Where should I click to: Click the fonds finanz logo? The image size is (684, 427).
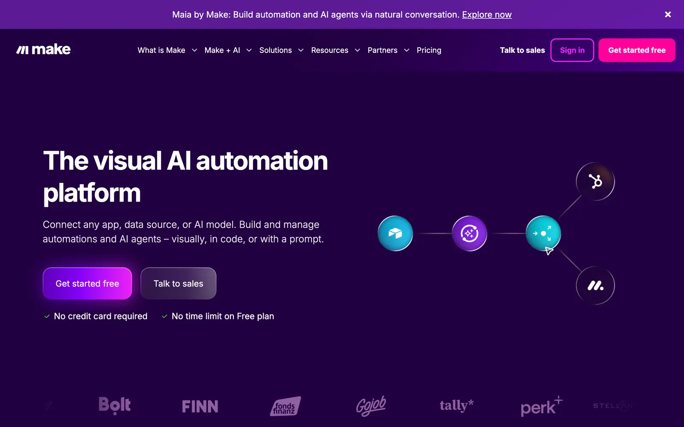tap(285, 406)
